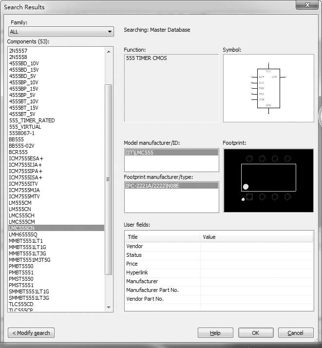Select the TLC555CD component
Image resolution: width=322 pixels, height=348 pixels.
click(21, 304)
